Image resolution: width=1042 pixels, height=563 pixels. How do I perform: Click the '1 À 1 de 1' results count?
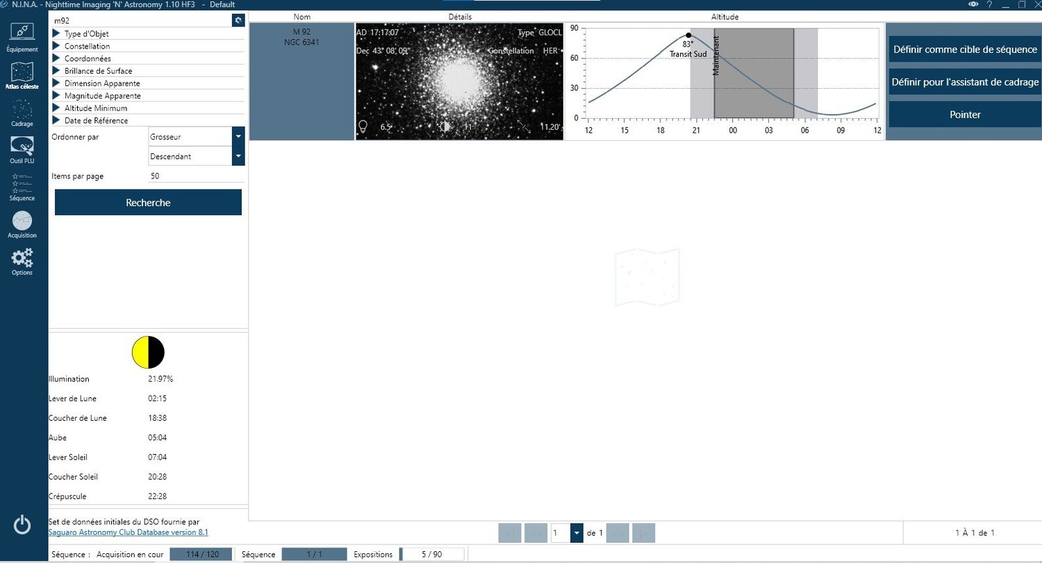[975, 533]
